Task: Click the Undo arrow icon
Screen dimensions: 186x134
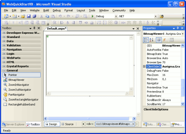Action: (x=60, y=16)
